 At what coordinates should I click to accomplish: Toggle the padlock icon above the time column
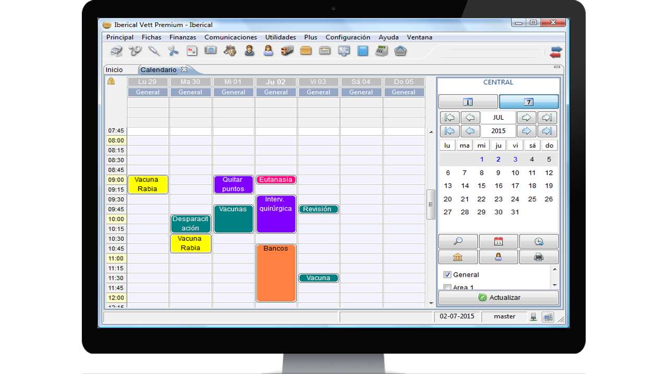click(x=111, y=81)
